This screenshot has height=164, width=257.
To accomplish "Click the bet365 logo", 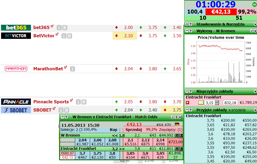I will click(16, 28).
